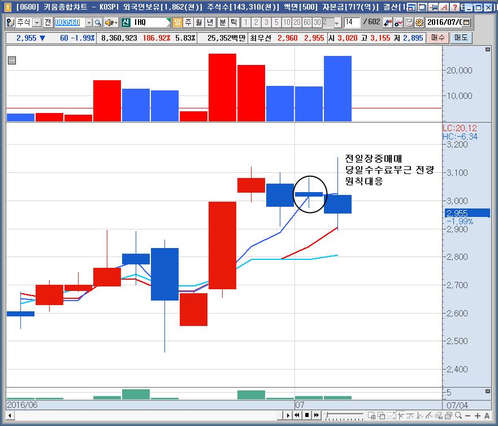Click the stock code input 003560
The image size is (498, 426).
click(x=70, y=23)
